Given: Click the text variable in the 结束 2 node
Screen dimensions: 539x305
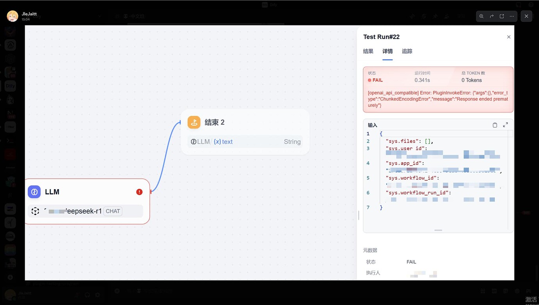Looking at the screenshot, I should point(227,142).
